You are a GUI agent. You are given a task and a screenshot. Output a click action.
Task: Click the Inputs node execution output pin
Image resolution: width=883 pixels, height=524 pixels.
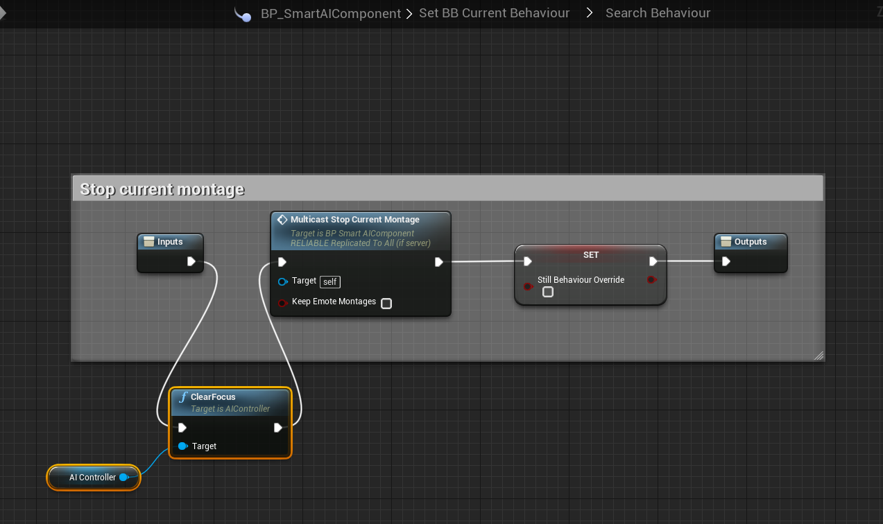(x=191, y=261)
